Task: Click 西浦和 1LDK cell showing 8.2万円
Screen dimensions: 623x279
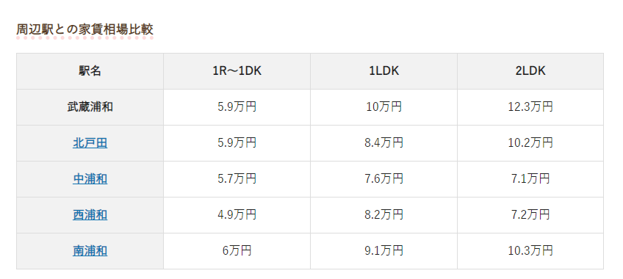Action: tap(383, 215)
